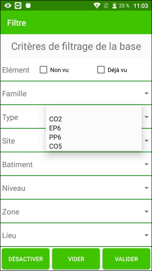Enable the Non vu checkbox
The width and height of the screenshot is (152, 271).
click(43, 70)
